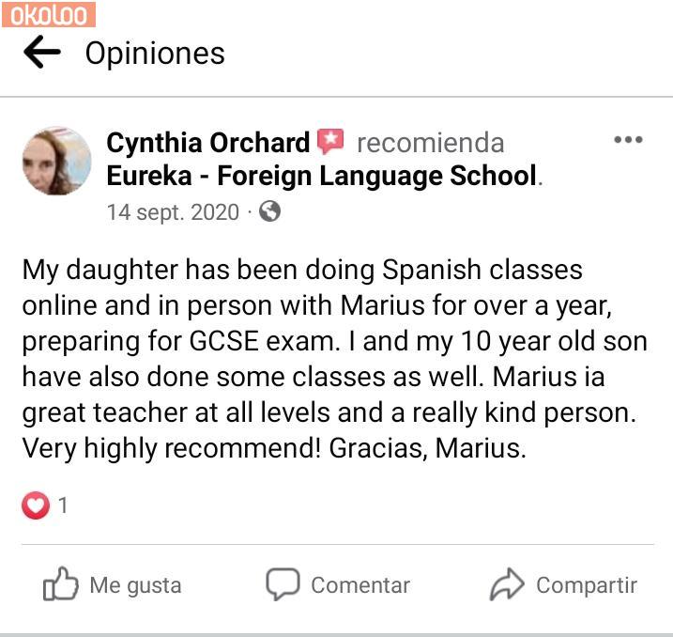This screenshot has height=637, width=673.
Task: Tap the speech bubble comment icon
Action: [x=282, y=584]
